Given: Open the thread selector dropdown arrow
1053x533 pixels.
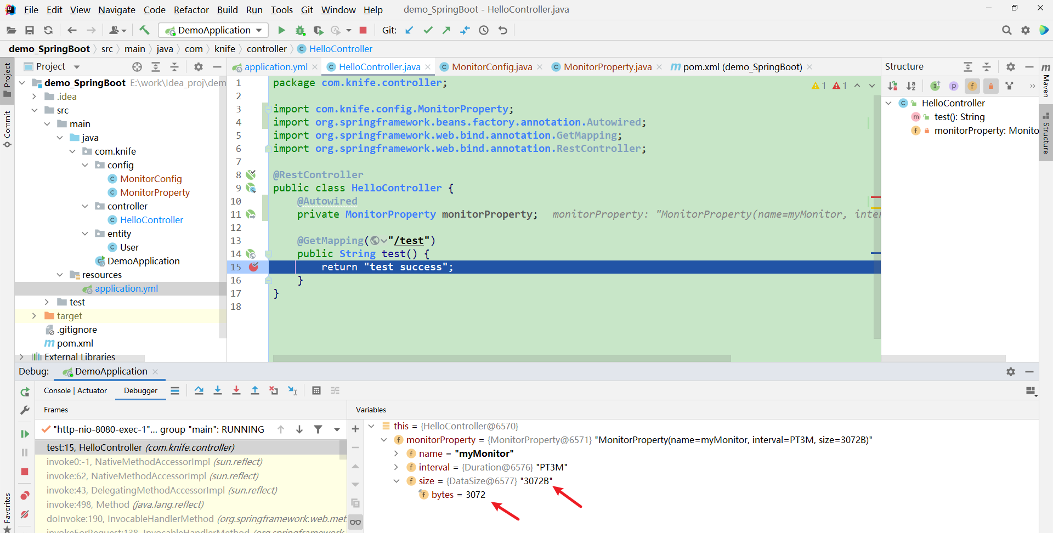Looking at the screenshot, I should (x=337, y=429).
